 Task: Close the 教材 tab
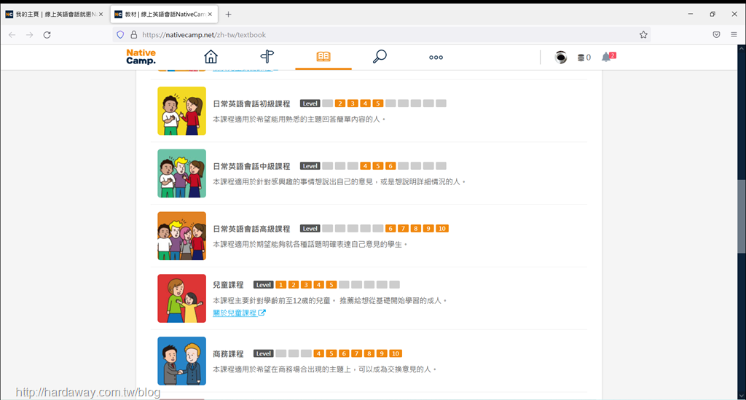tap(211, 15)
